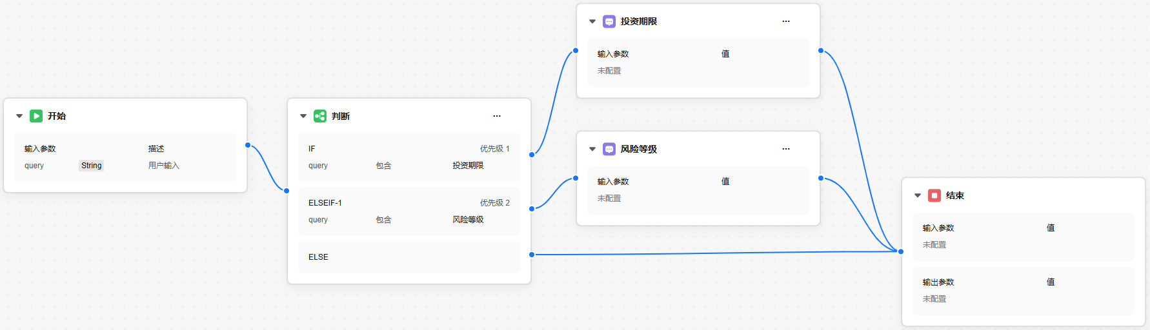The height and width of the screenshot is (330, 1150).
Task: Collapse the 结束 node
Action: pos(918,195)
